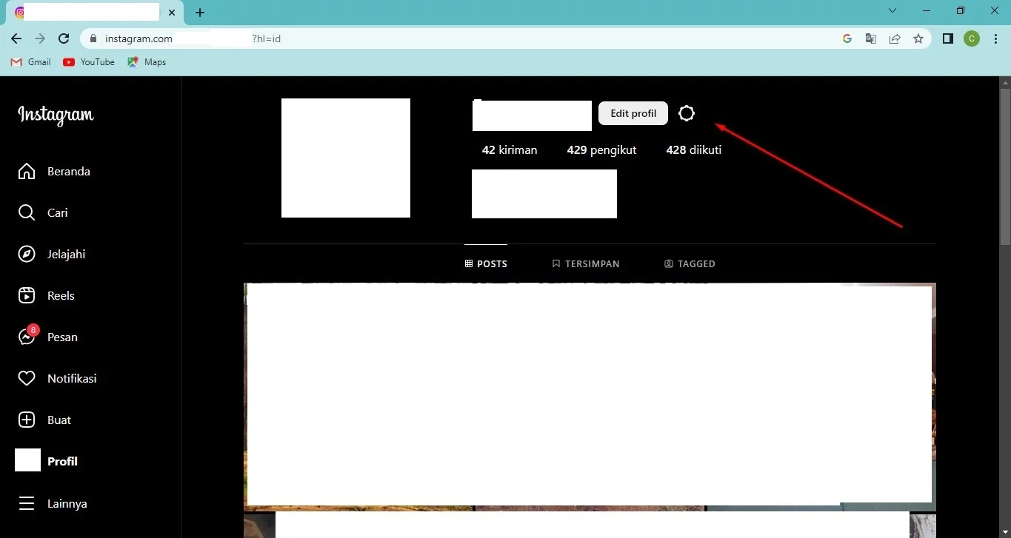Open Maps bookmark
Image resolution: width=1011 pixels, height=538 pixels.
coord(147,62)
